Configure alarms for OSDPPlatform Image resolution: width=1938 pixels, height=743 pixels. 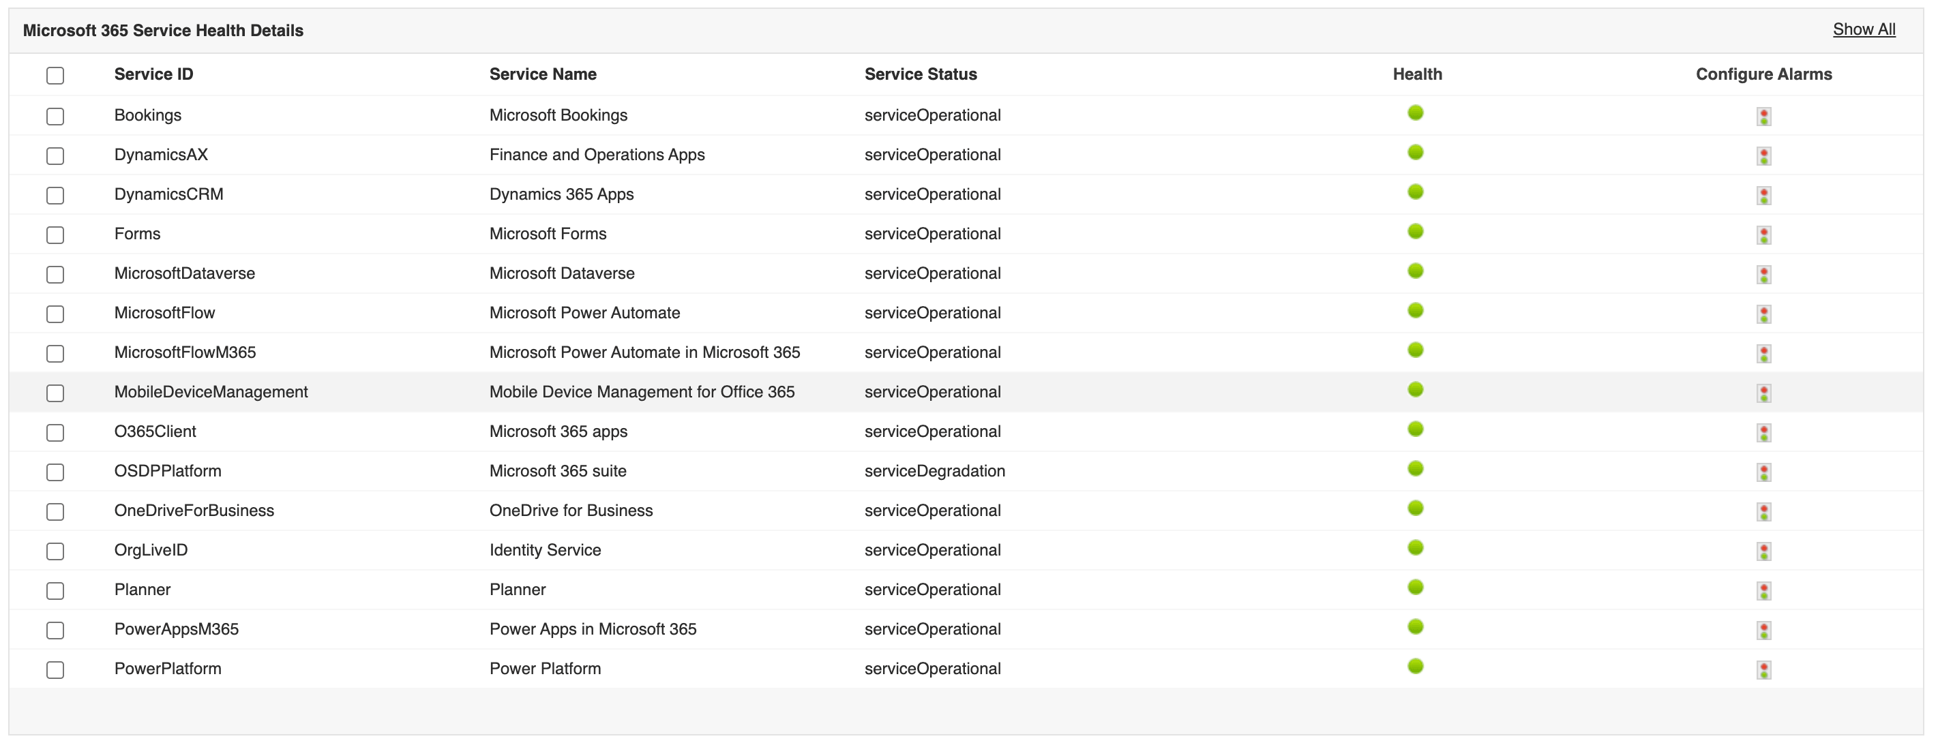coord(1763,472)
